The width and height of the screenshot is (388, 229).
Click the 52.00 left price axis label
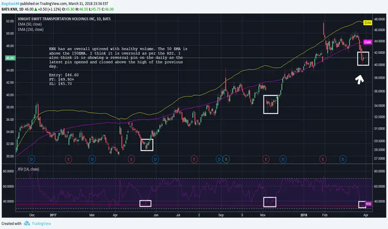[10, 21]
